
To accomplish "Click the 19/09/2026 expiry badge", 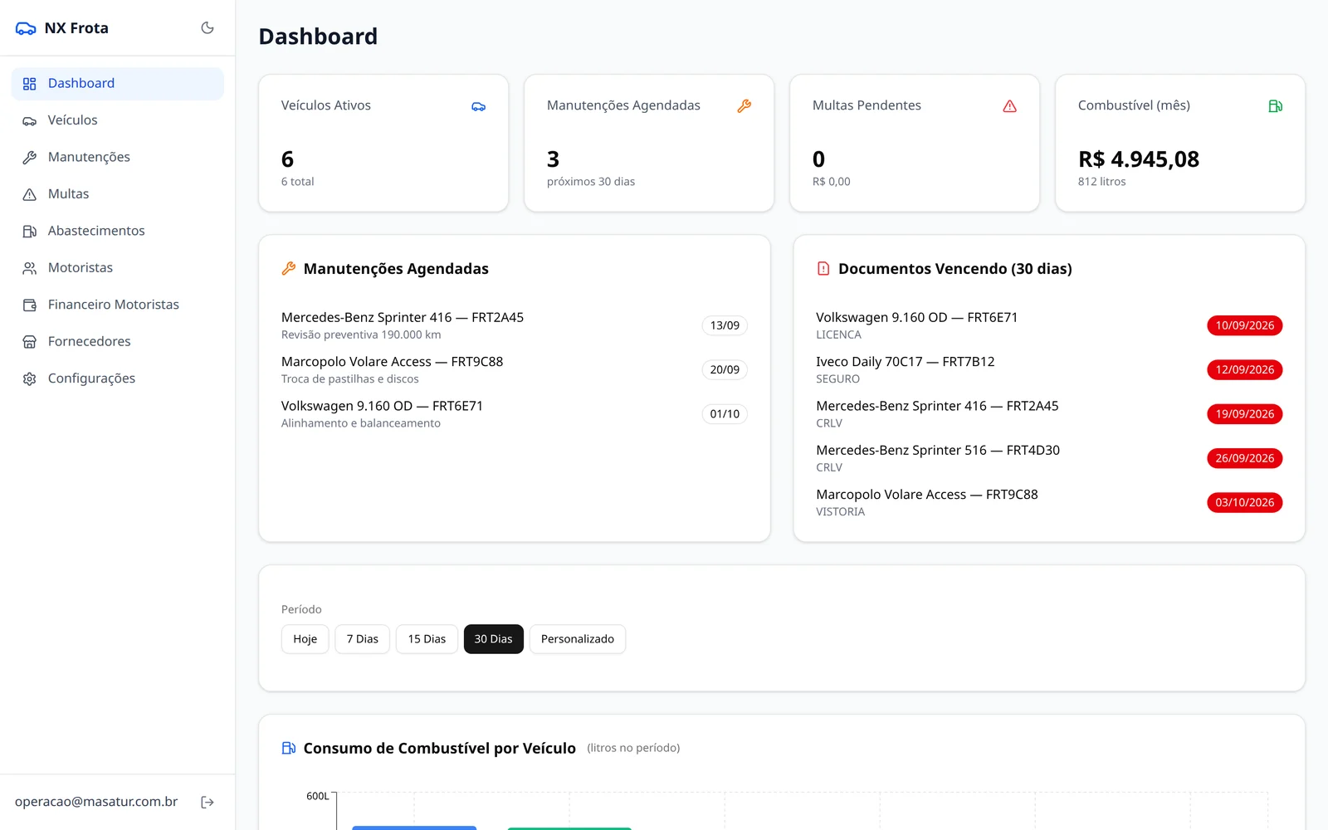I will coord(1245,414).
